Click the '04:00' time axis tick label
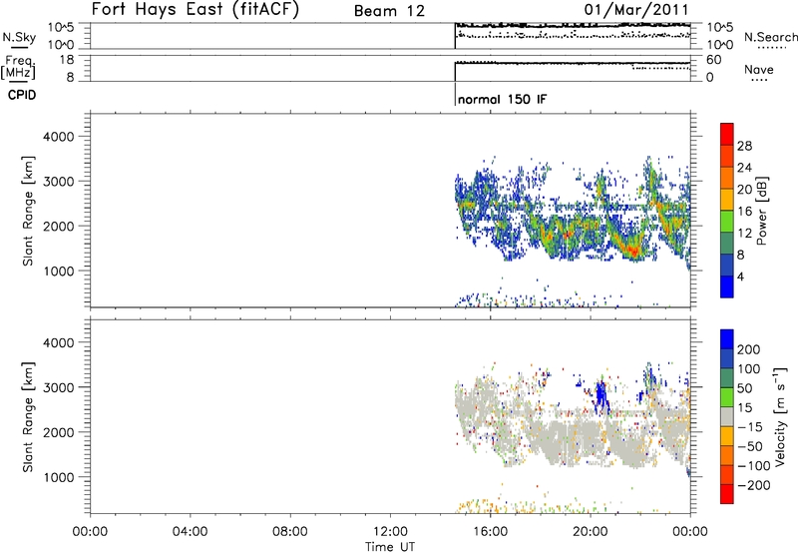The image size is (798, 553). pyautogui.click(x=191, y=532)
